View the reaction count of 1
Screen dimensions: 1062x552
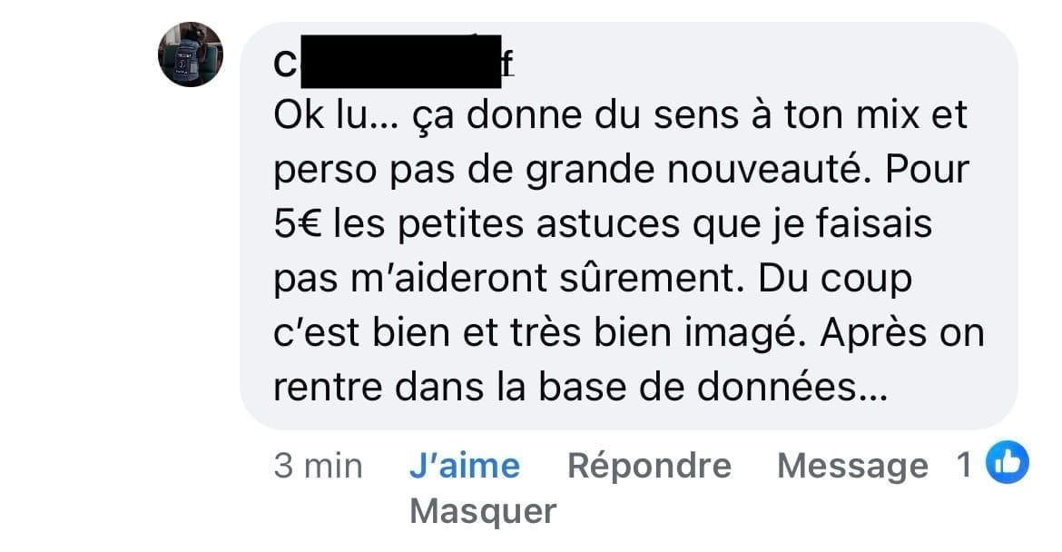tap(964, 465)
